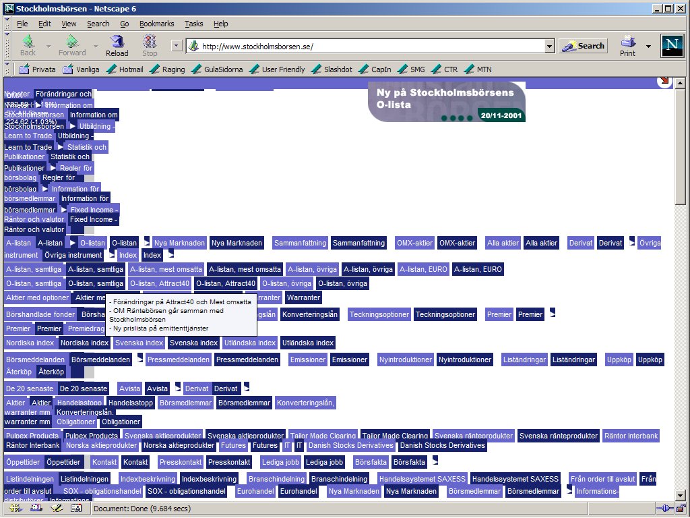Screen dimensions: 690x518
Task: Open the Raging bookmark
Action: click(x=168, y=69)
